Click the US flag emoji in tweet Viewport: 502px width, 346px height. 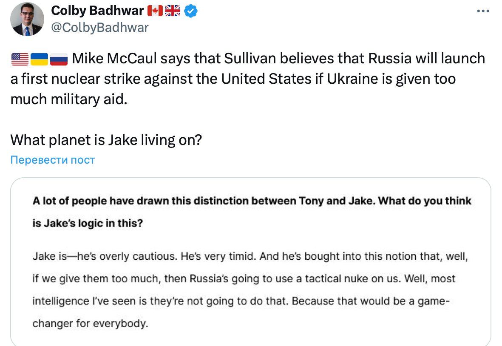(x=20, y=59)
